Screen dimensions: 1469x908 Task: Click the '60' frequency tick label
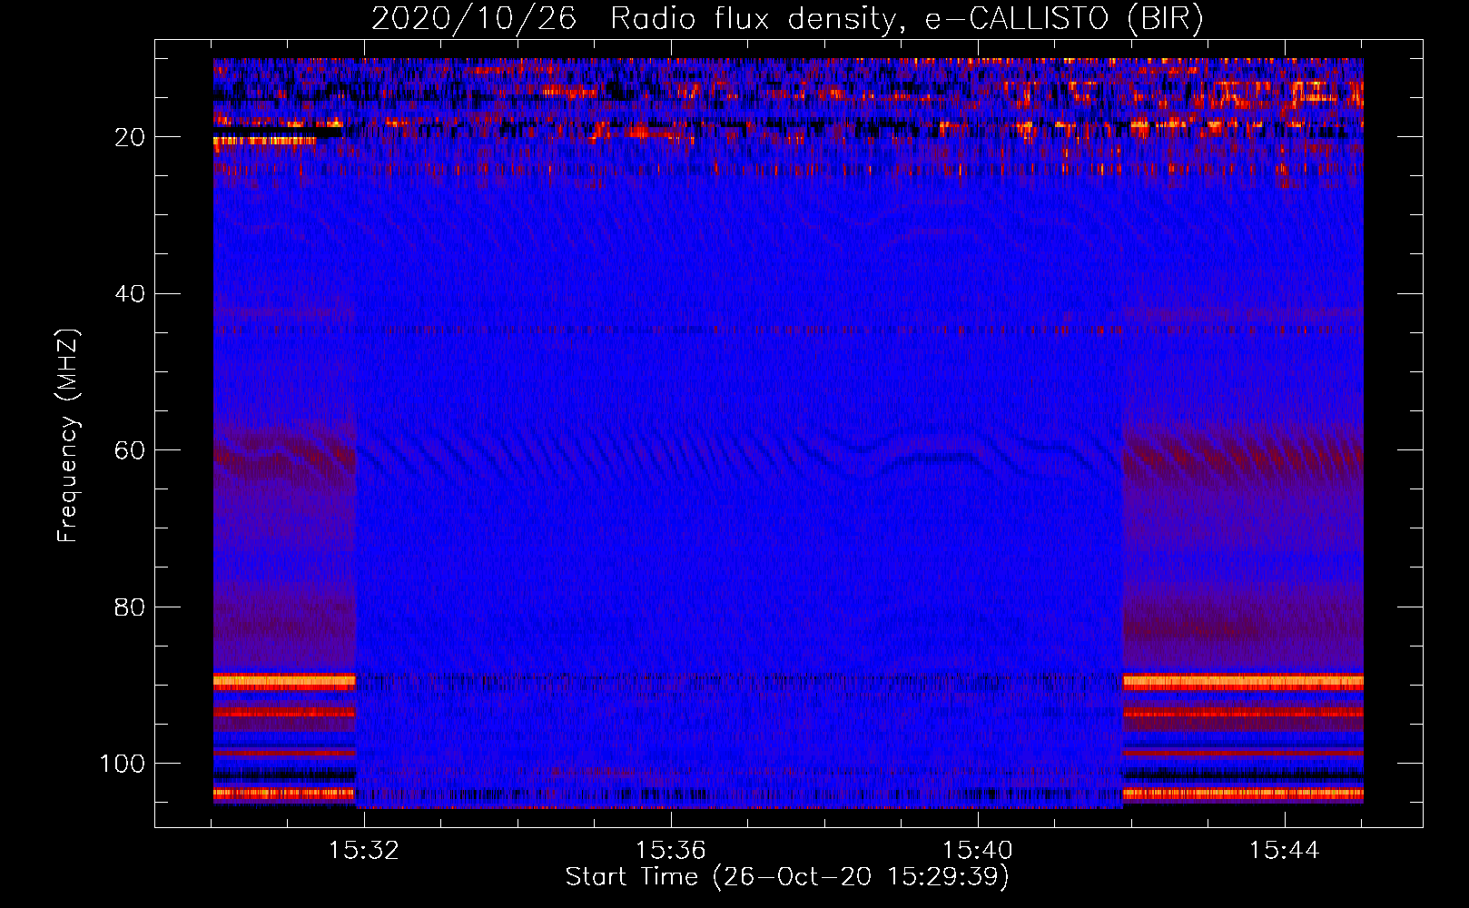(129, 450)
